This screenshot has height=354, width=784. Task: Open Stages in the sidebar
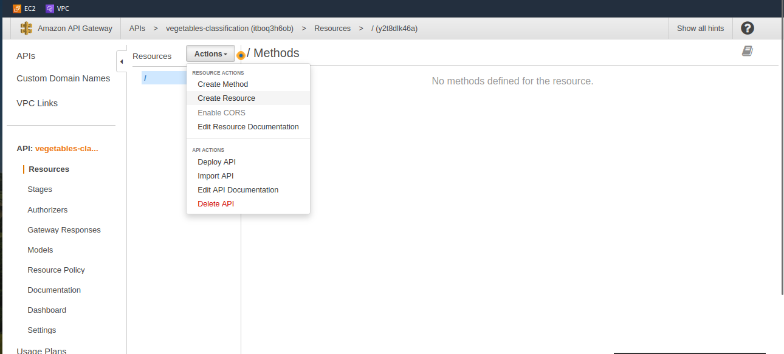tap(40, 189)
